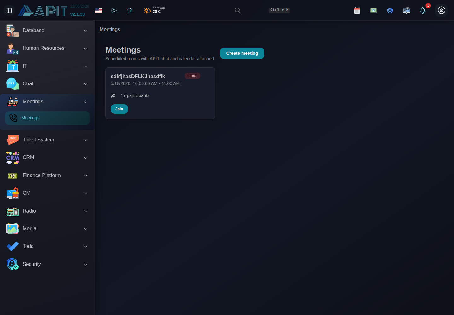Expand the Chat chevron
The image size is (454, 315).
[86, 84]
